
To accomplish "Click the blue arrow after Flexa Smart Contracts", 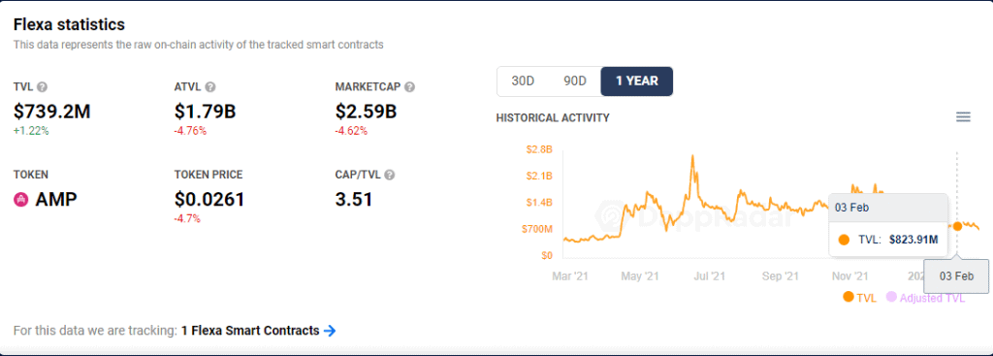I will tap(330, 331).
